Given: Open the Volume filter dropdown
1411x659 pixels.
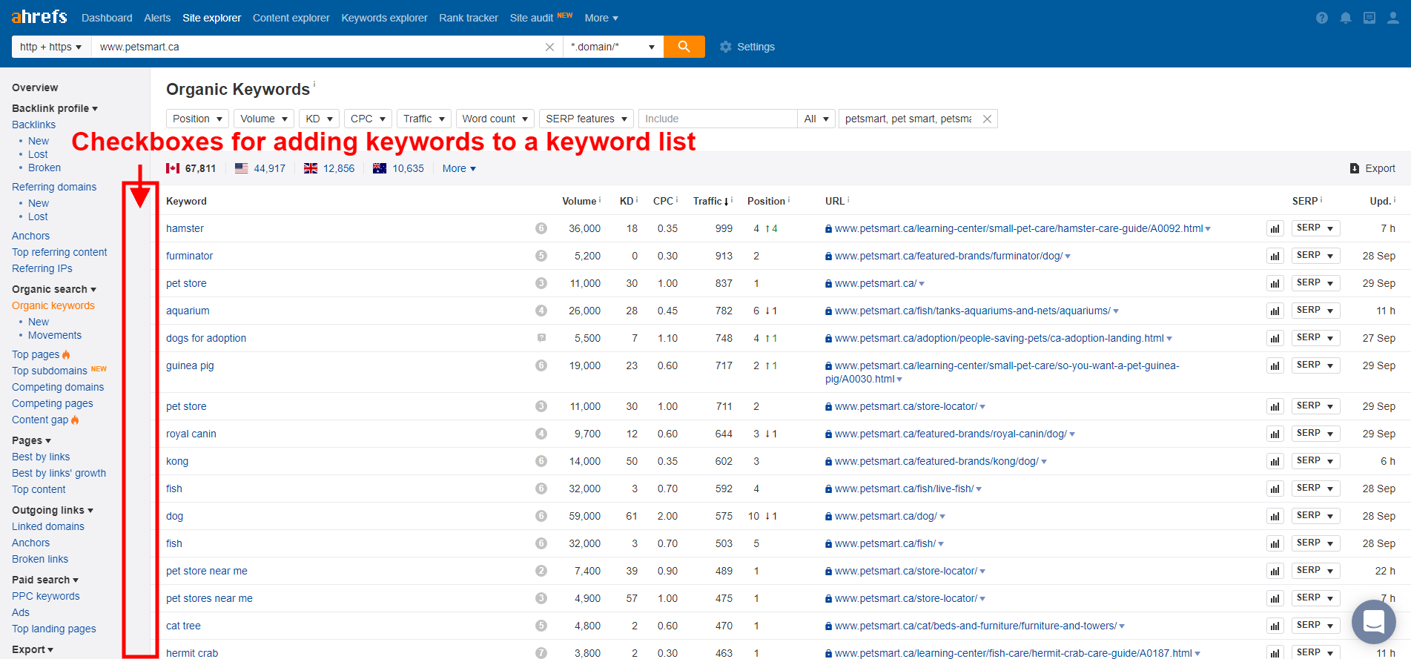Looking at the screenshot, I should [x=264, y=119].
